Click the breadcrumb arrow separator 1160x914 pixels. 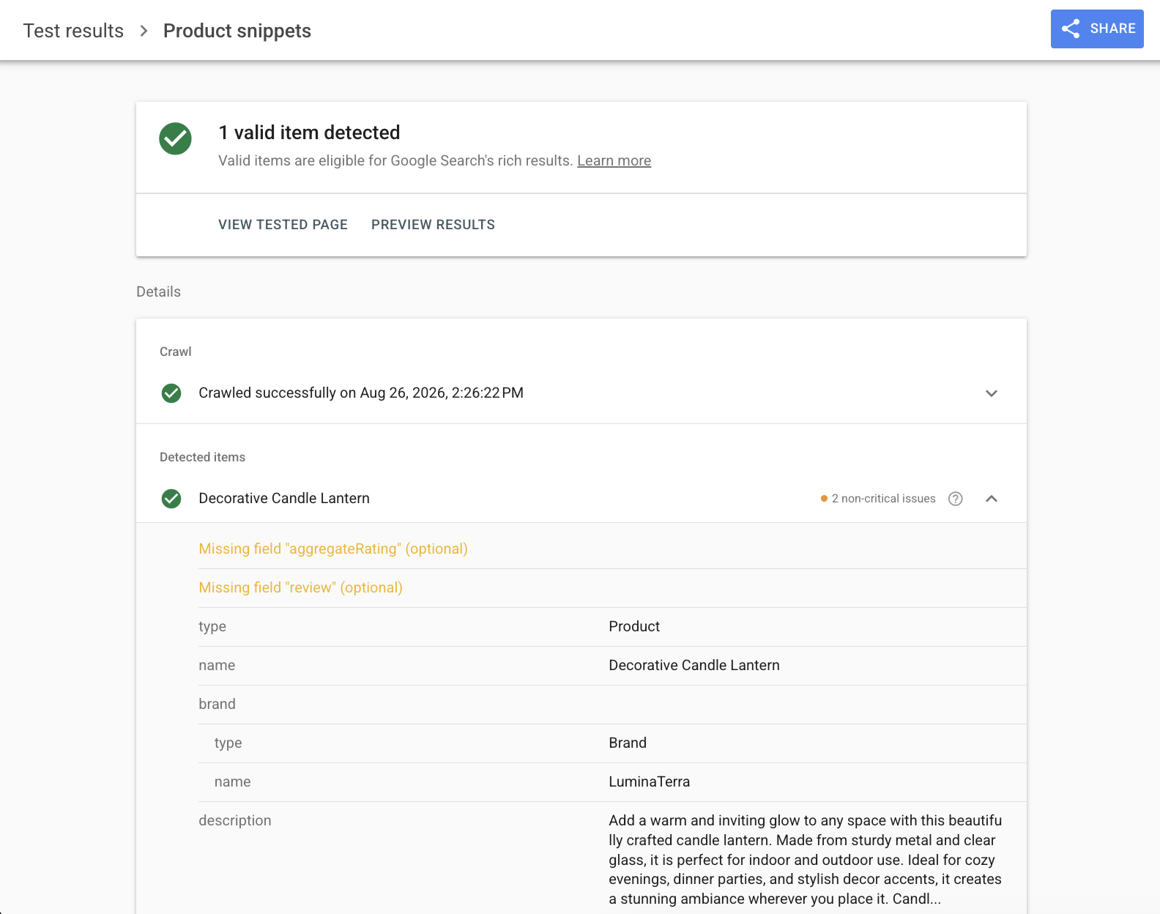point(144,31)
